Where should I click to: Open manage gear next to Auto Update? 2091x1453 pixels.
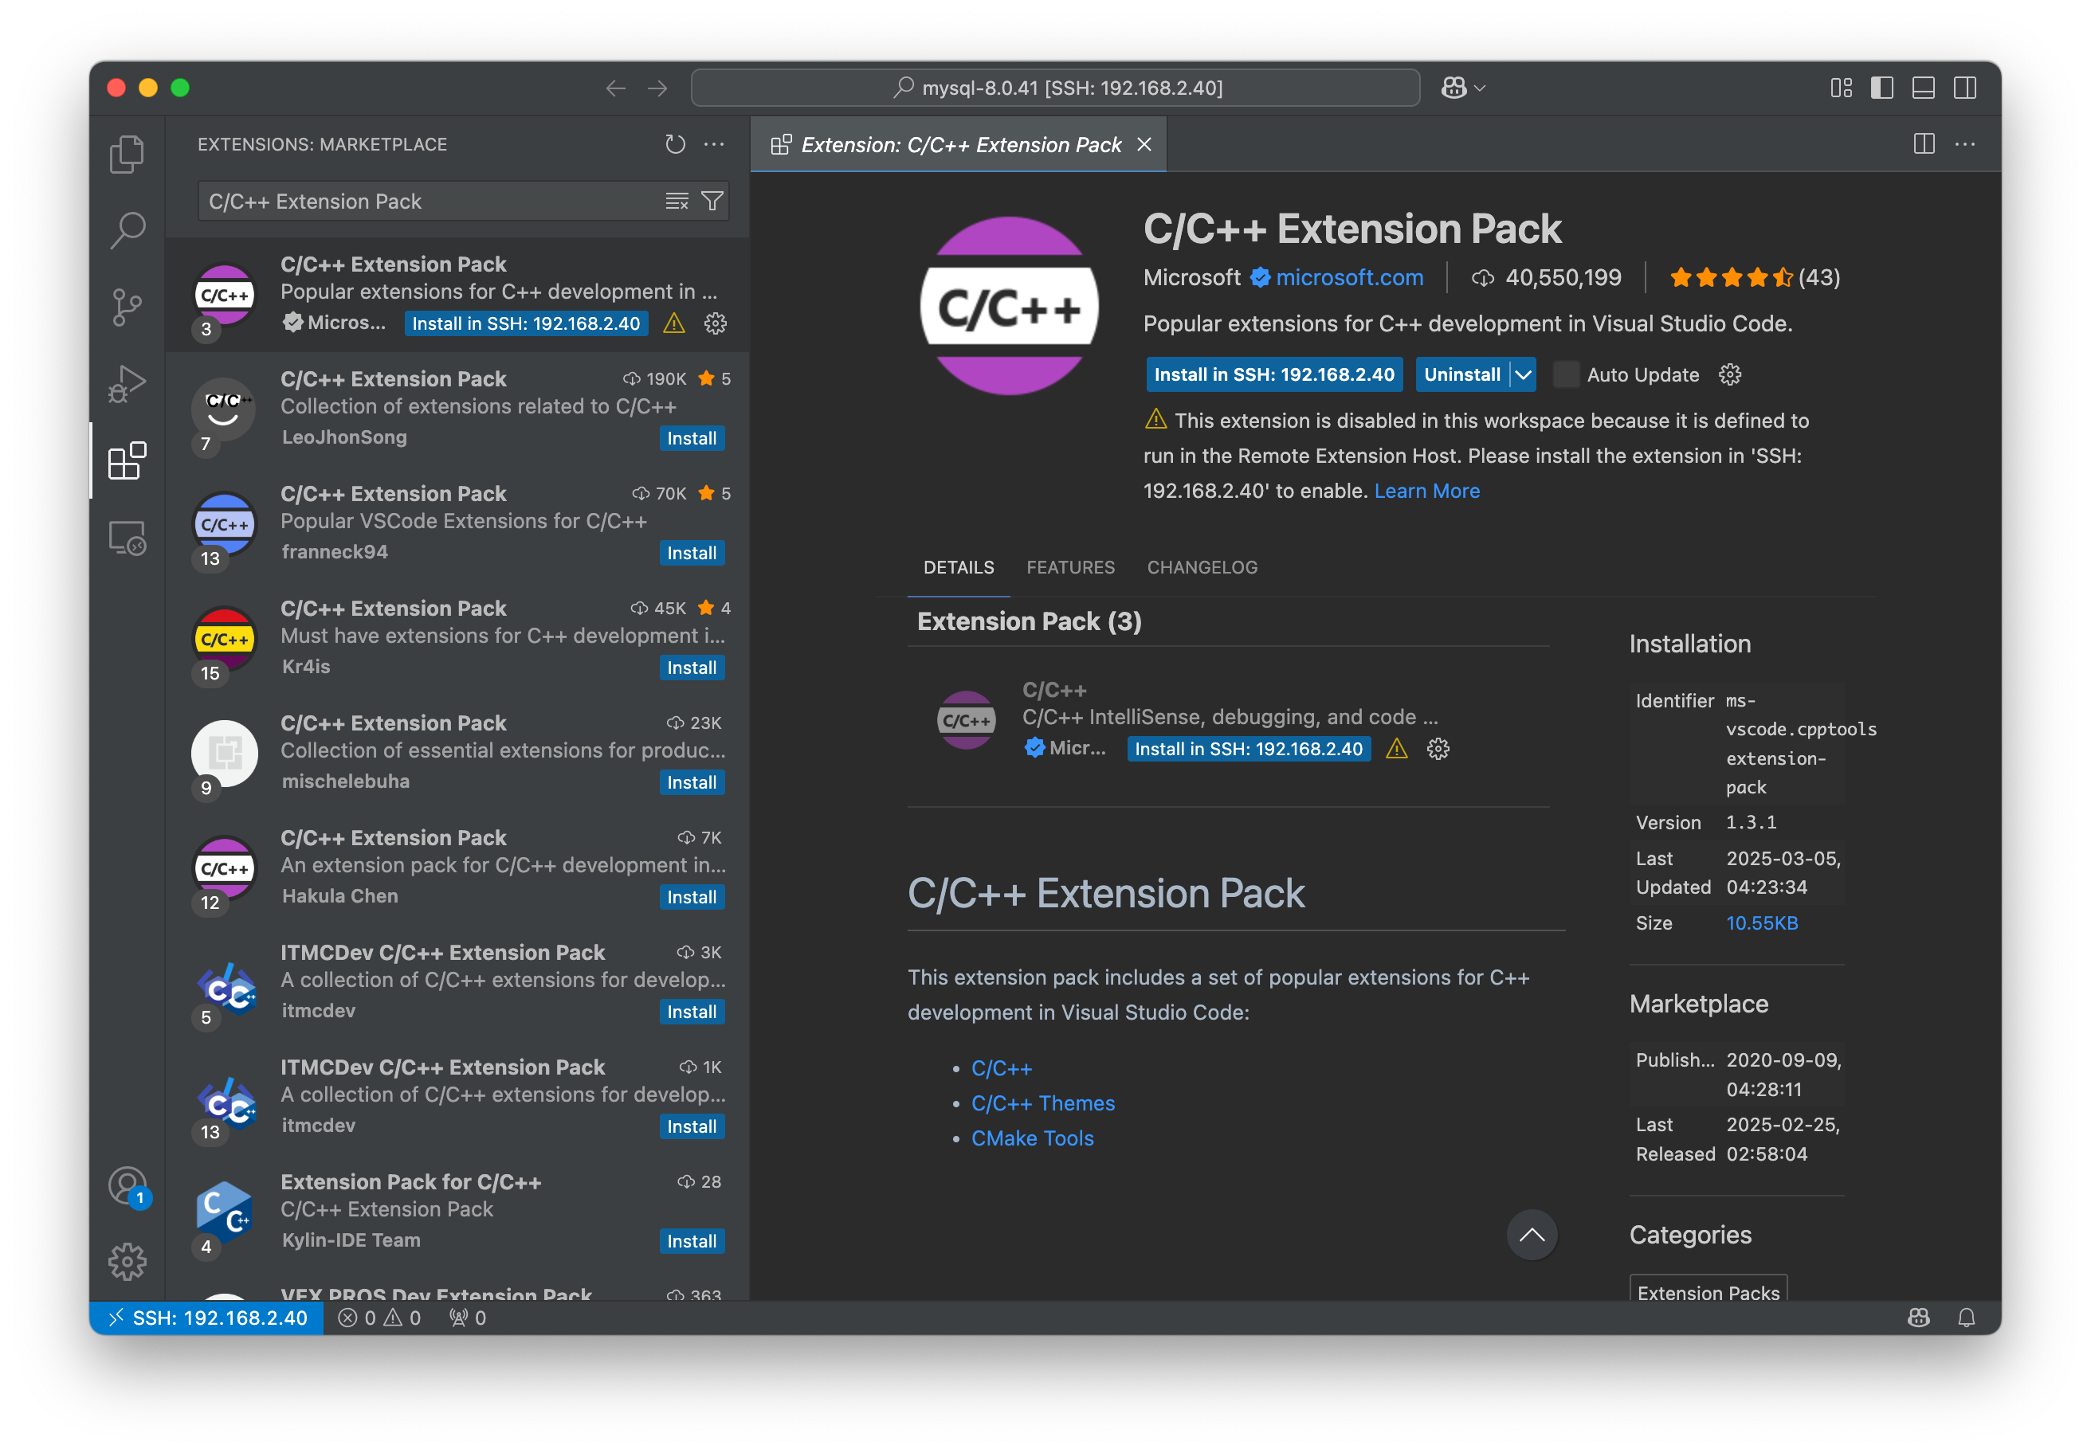tap(1729, 375)
